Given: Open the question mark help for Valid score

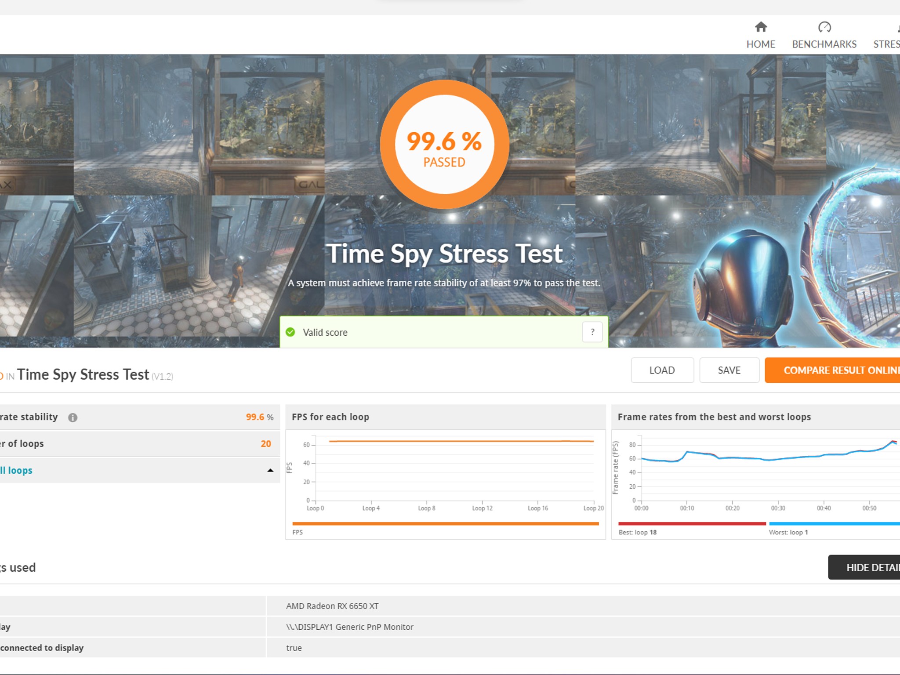Looking at the screenshot, I should [592, 332].
